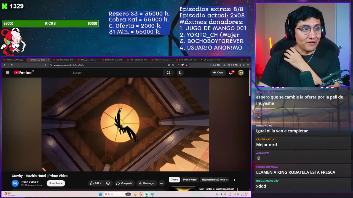353x198 pixels.
Task: Click the video title Gravity - Hazbin Hotel
Action: 40,176
